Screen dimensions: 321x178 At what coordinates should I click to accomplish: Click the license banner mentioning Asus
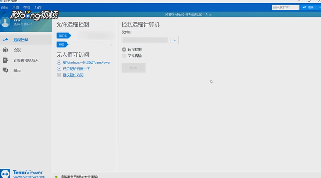188,14
